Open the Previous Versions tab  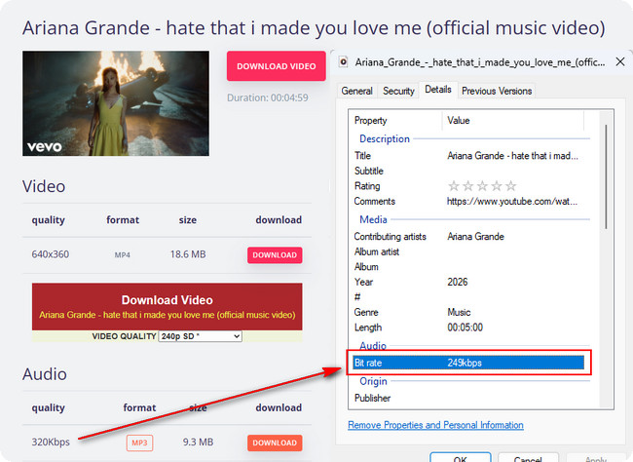tap(497, 91)
